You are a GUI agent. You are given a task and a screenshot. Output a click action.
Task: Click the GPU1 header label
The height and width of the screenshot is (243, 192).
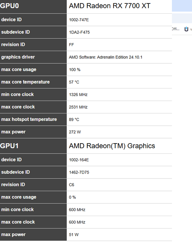9,146
